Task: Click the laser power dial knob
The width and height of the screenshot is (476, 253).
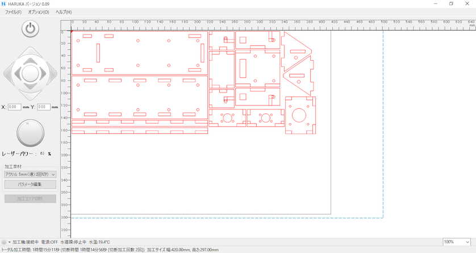Action: (30, 133)
